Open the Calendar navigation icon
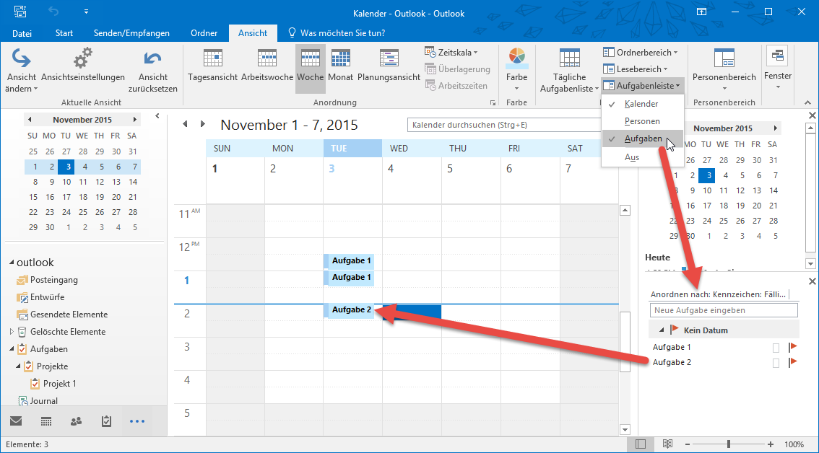Image resolution: width=819 pixels, height=453 pixels. 46,421
